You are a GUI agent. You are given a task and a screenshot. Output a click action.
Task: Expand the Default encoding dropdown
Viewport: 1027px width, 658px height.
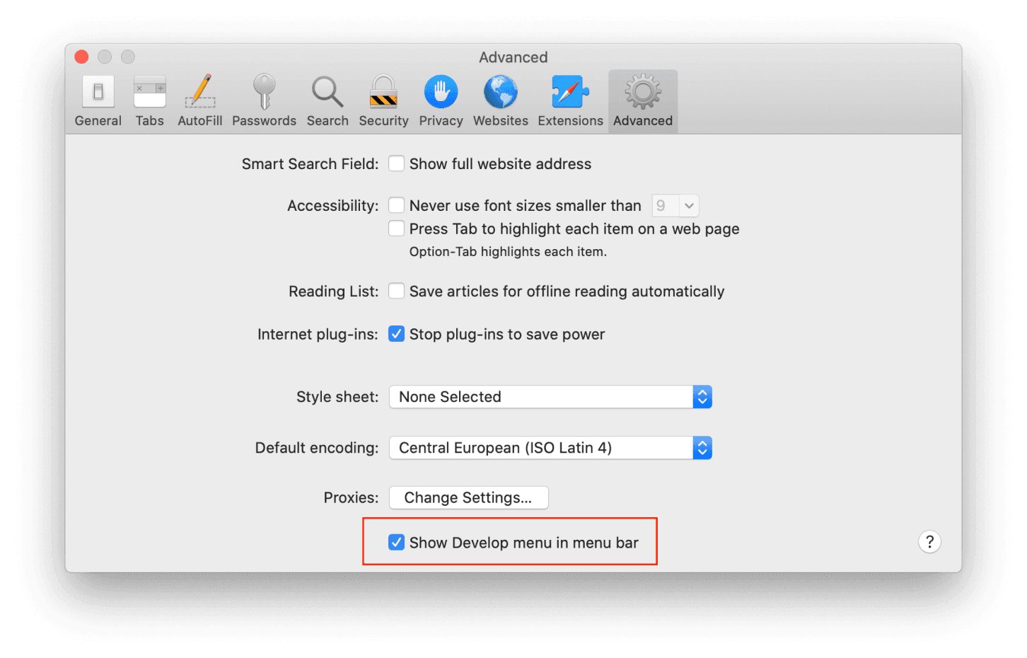coord(550,448)
